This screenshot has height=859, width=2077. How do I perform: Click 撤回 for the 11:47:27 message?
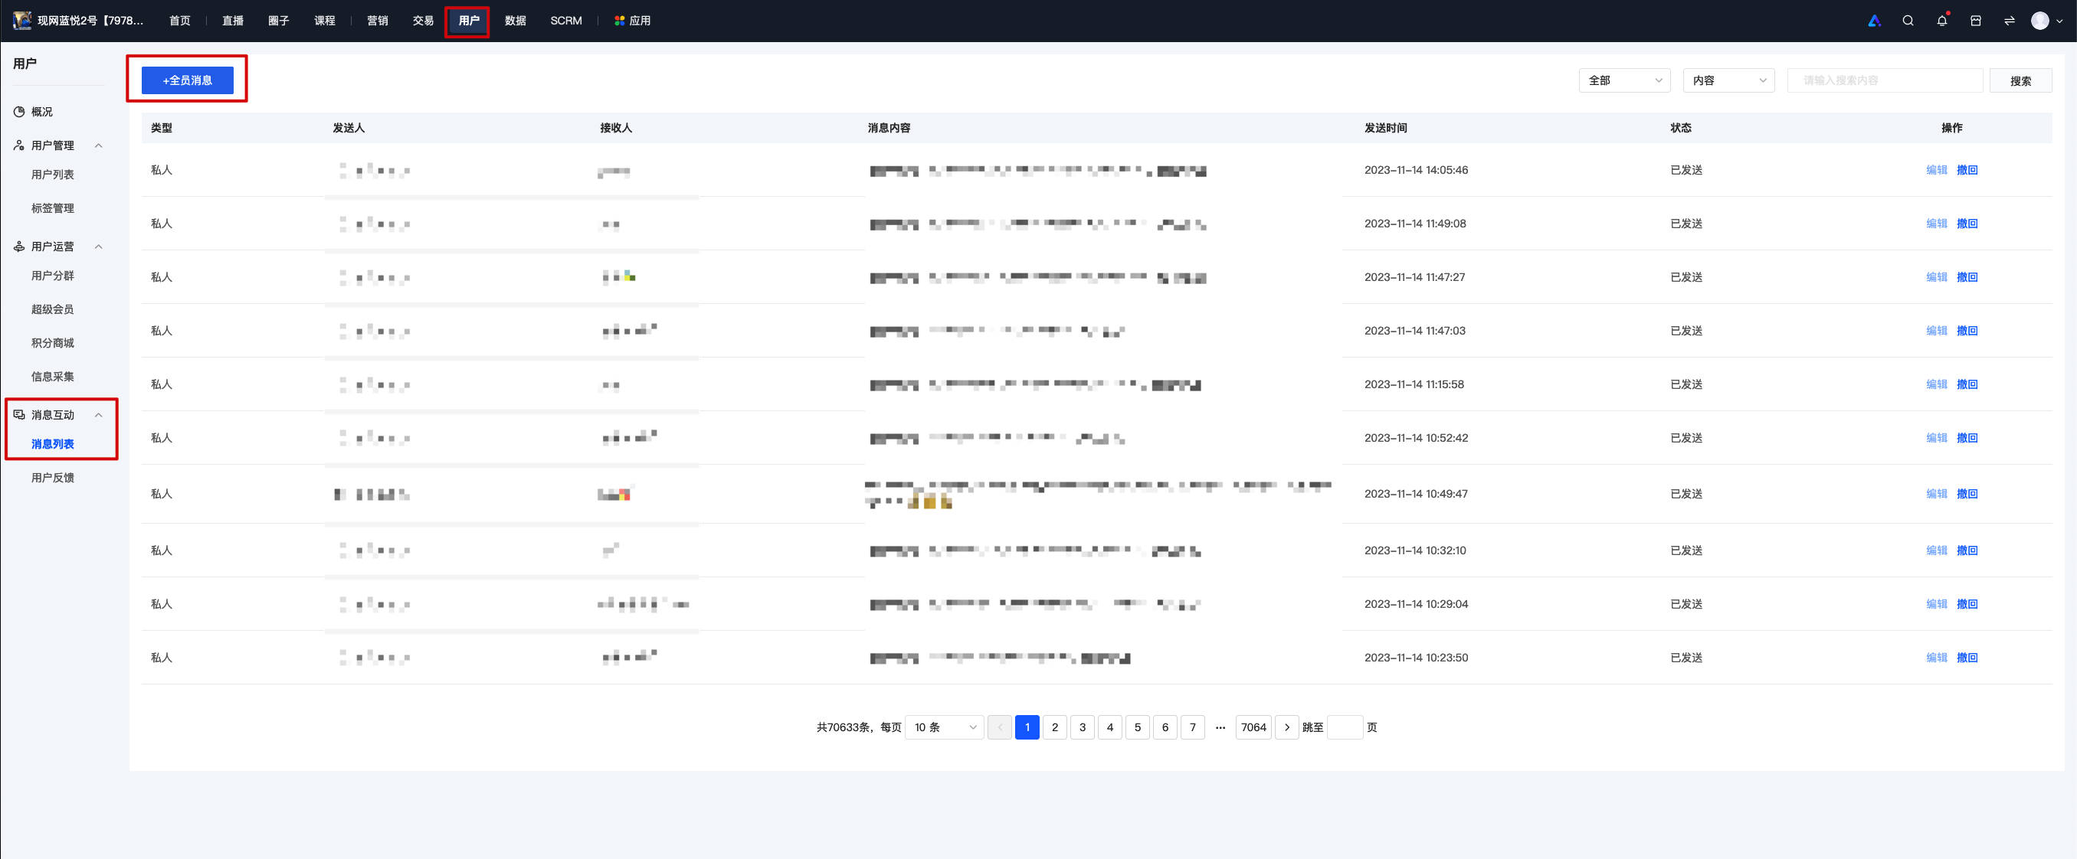tap(1967, 277)
